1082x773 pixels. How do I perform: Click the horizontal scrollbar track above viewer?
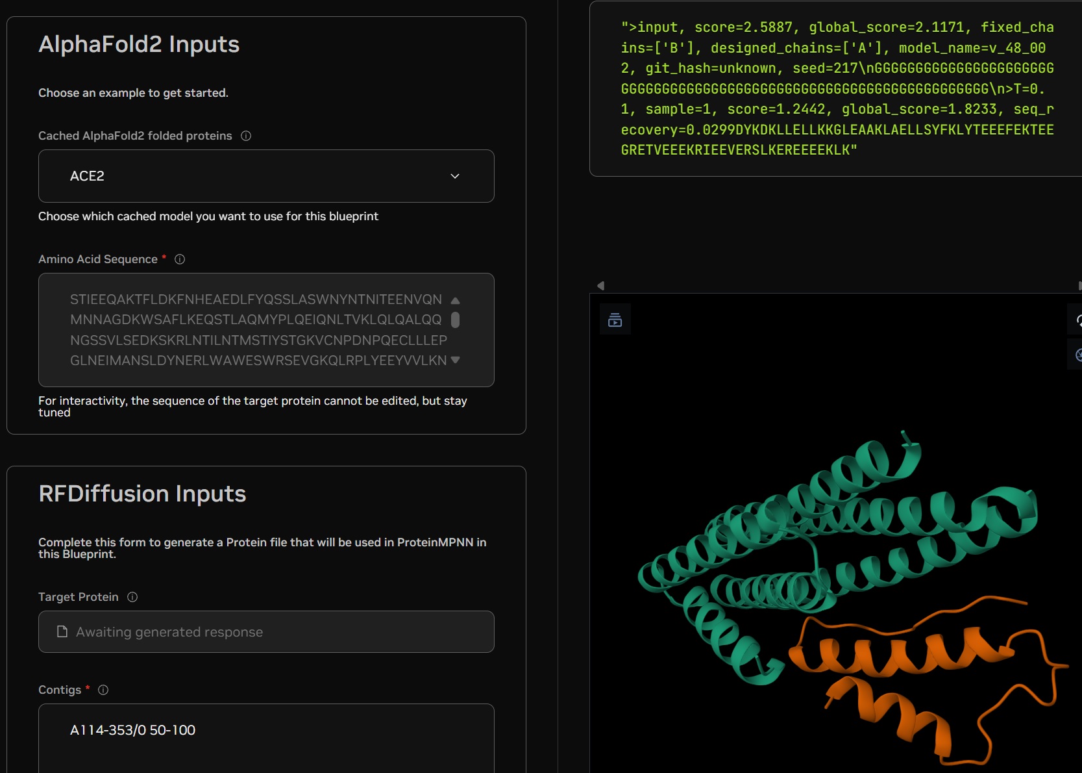[837, 286]
